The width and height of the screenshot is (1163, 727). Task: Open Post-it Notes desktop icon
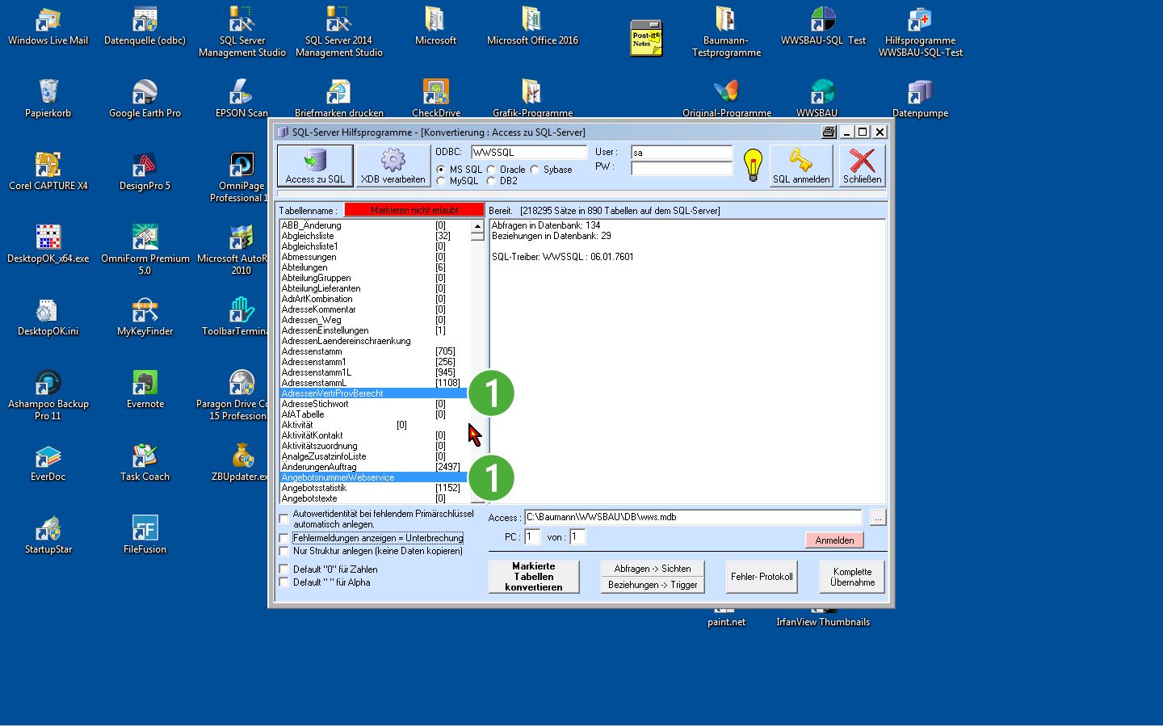pos(646,38)
